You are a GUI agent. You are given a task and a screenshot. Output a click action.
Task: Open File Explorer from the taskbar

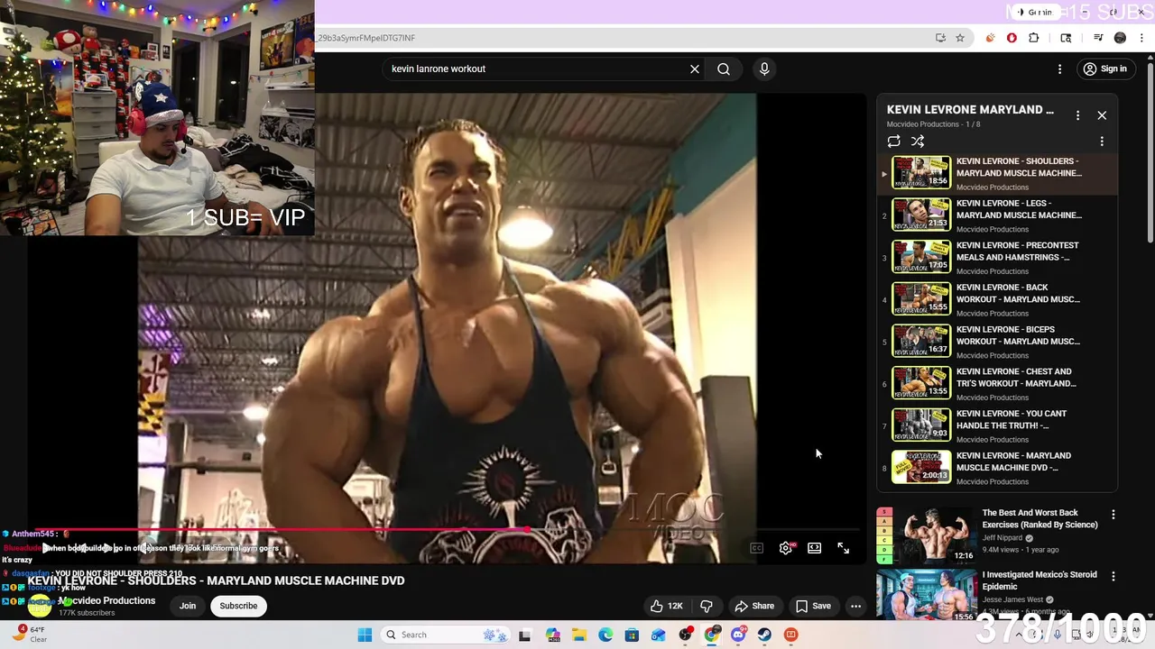579,635
